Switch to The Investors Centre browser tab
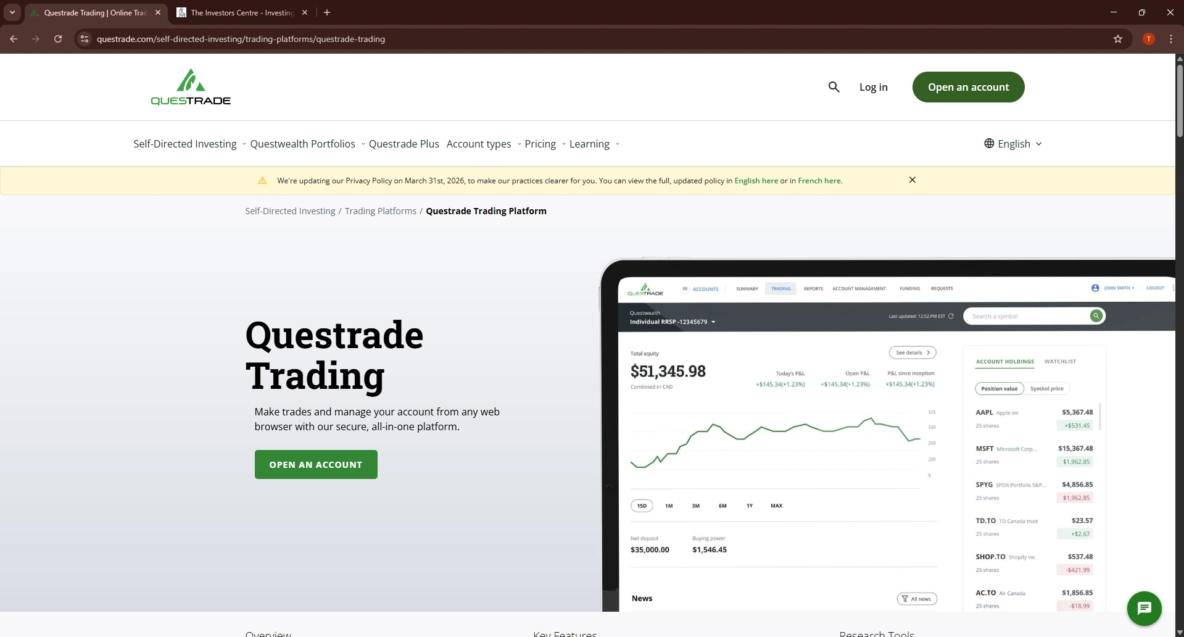 pos(242,12)
